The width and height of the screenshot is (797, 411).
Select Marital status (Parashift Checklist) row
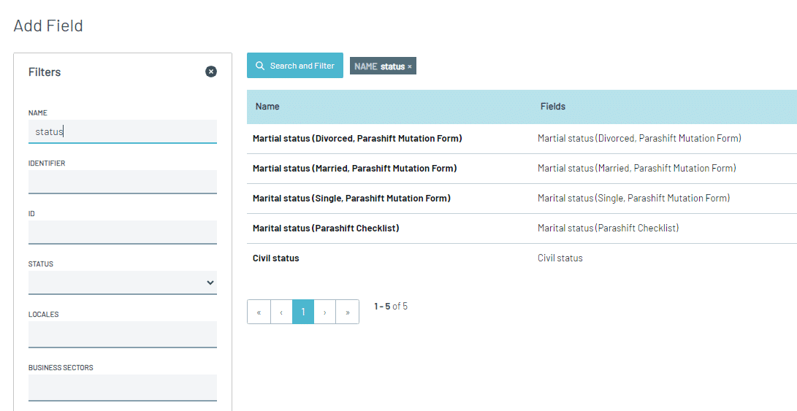pyautogui.click(x=522, y=228)
